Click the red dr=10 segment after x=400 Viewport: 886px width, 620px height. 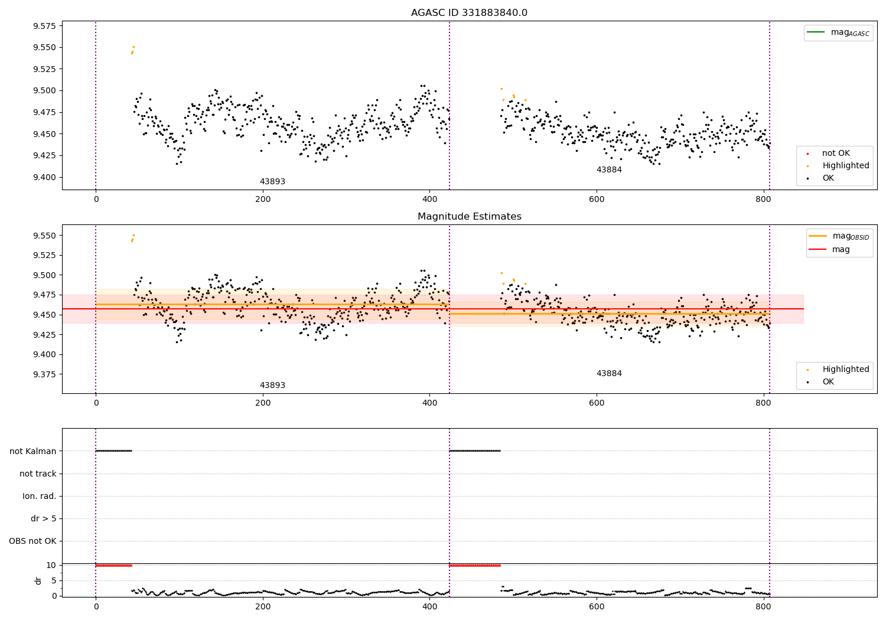click(475, 565)
